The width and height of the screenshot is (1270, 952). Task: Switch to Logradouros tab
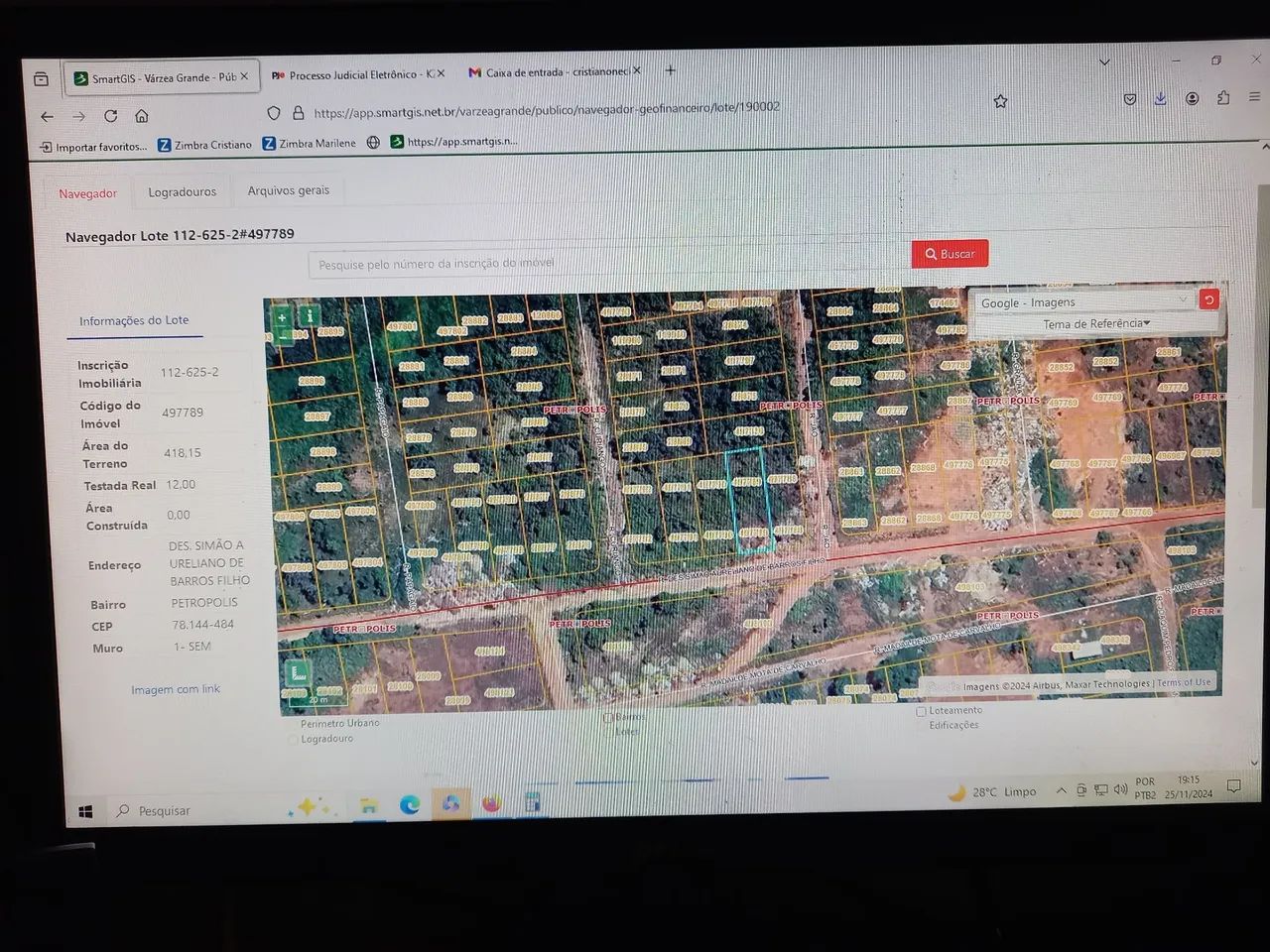[x=183, y=192]
